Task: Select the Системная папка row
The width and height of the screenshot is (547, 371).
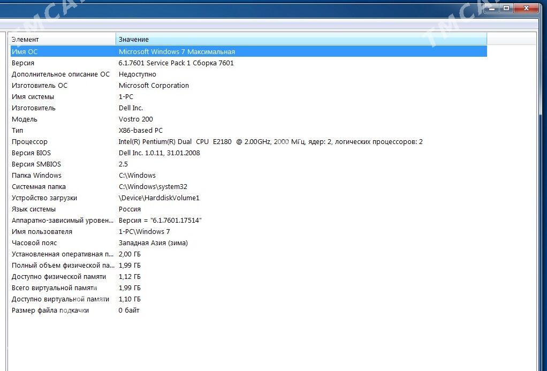Action: 249,187
